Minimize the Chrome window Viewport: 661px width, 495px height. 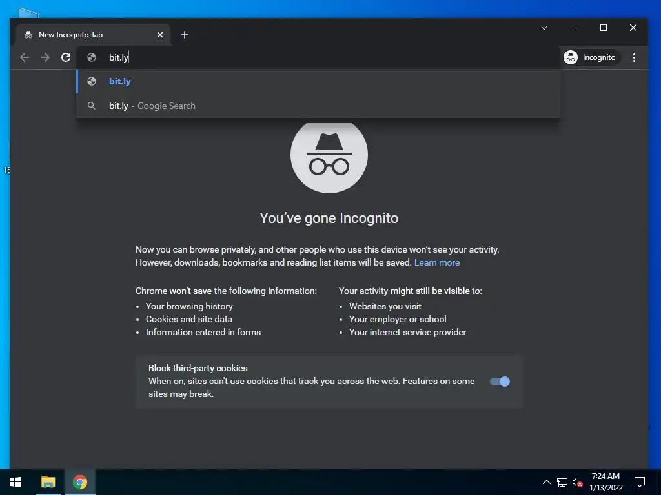tap(574, 28)
